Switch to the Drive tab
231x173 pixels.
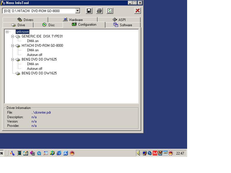tap(18, 25)
